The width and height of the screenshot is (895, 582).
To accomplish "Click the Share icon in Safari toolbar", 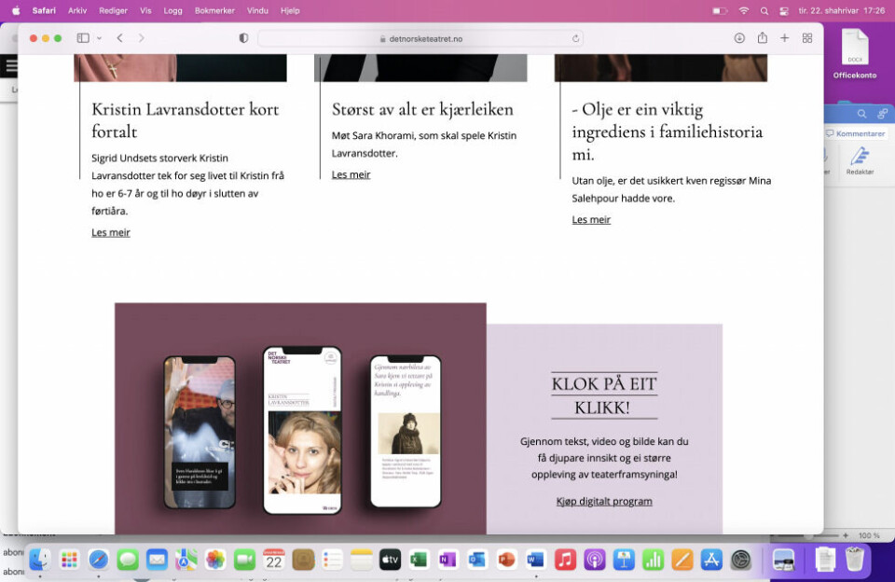I will (x=763, y=38).
